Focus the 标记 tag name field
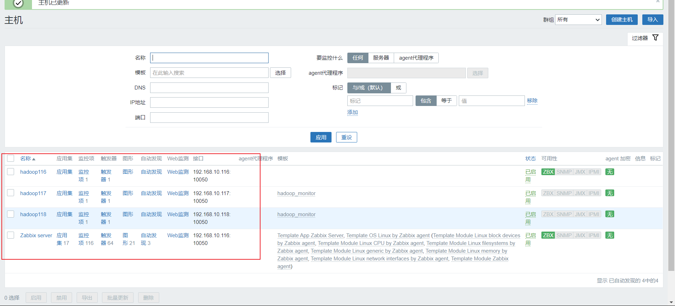675x306 pixels. coord(380,101)
